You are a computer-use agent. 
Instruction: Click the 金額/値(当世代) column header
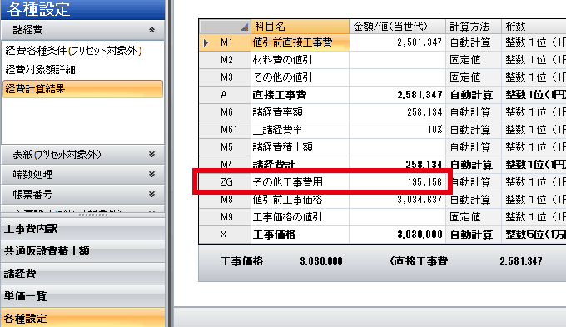(397, 27)
